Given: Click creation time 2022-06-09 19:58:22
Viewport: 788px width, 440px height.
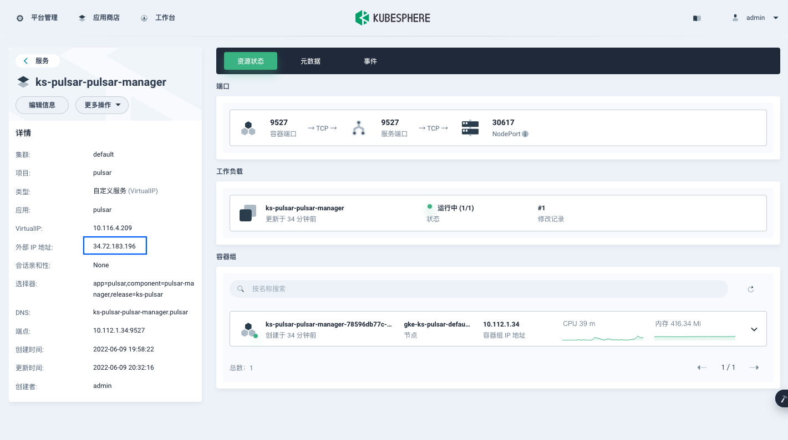Looking at the screenshot, I should (x=124, y=349).
